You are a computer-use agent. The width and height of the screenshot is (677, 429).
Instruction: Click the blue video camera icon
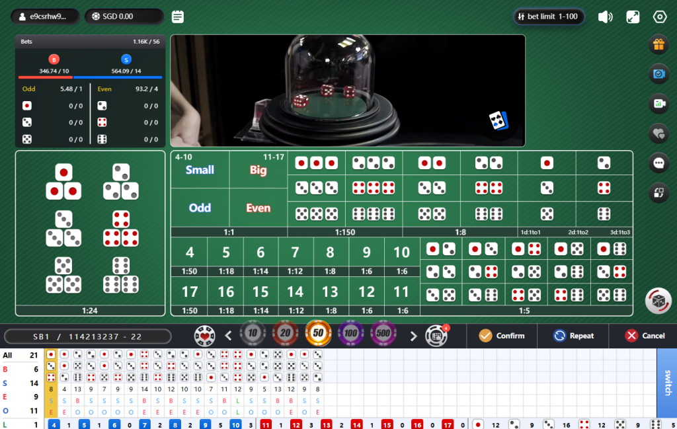[x=658, y=74]
